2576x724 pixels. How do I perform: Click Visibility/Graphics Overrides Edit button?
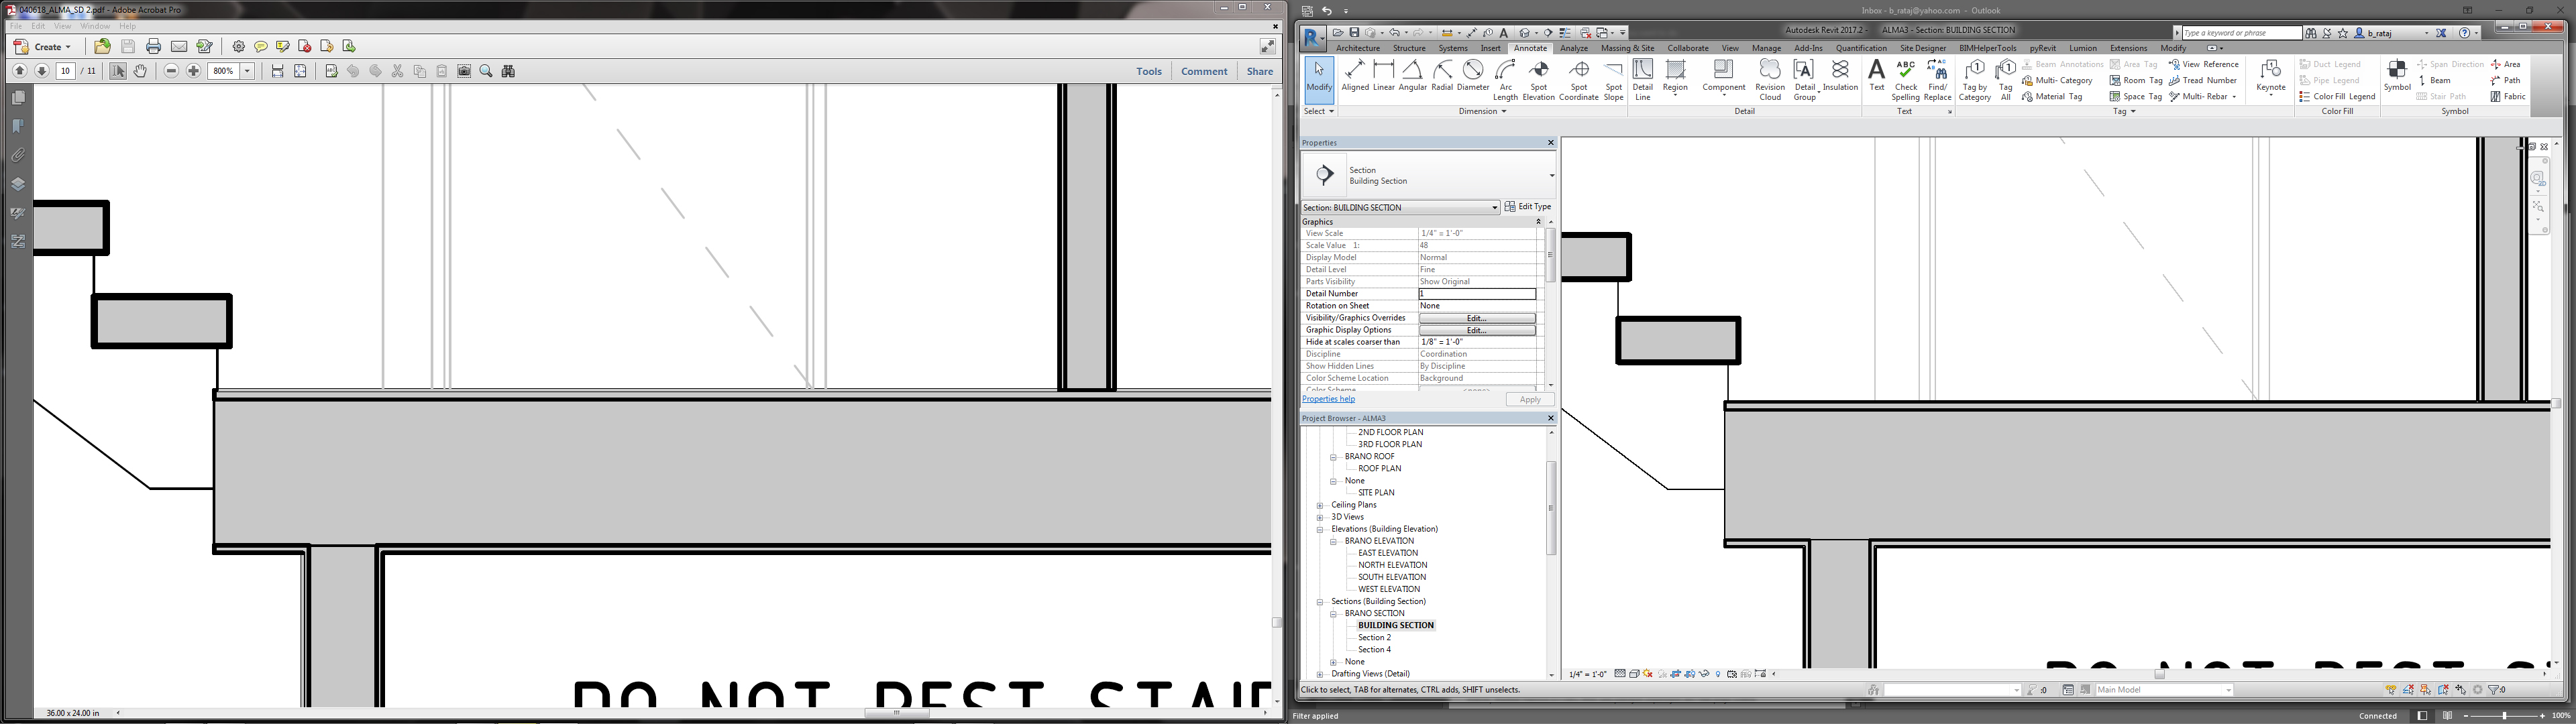pyautogui.click(x=1476, y=318)
